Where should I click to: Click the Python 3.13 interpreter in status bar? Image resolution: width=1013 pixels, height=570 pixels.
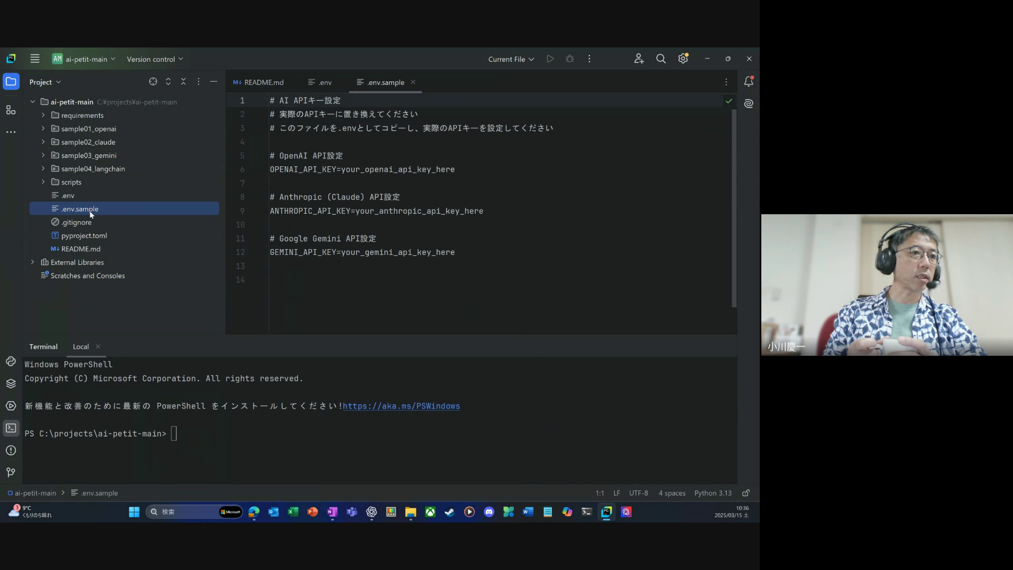712,493
